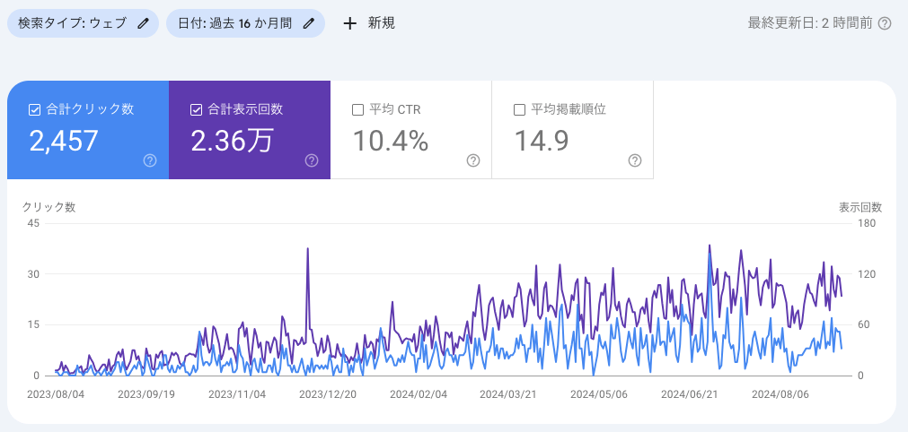Click the 2024/06/21 date label
This screenshot has width=908, height=432.
pyautogui.click(x=691, y=394)
